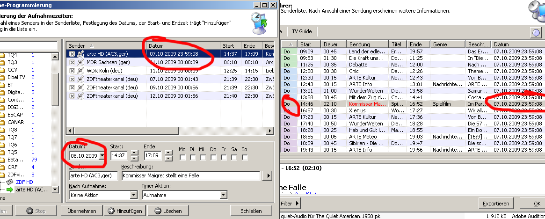This screenshot has height=219, width=545.
Task: Click the Exportieren button
Action: point(496,204)
